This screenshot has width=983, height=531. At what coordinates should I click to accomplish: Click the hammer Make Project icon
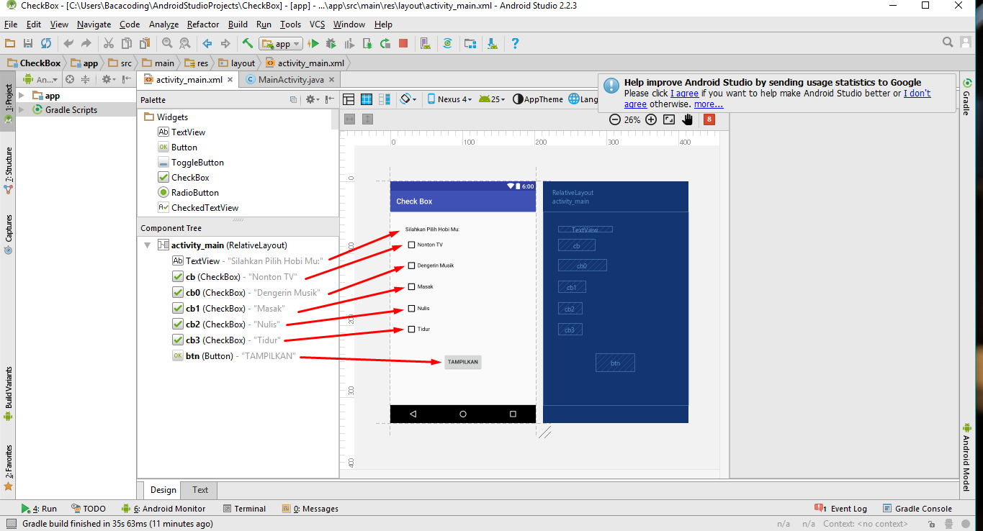247,43
